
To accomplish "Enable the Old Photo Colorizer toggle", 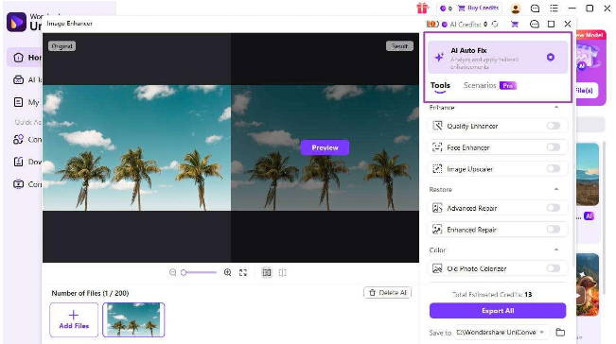I will [554, 268].
